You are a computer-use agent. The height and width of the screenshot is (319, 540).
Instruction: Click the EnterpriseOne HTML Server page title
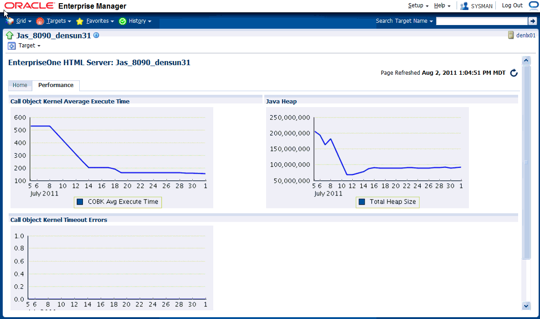[x=99, y=62]
